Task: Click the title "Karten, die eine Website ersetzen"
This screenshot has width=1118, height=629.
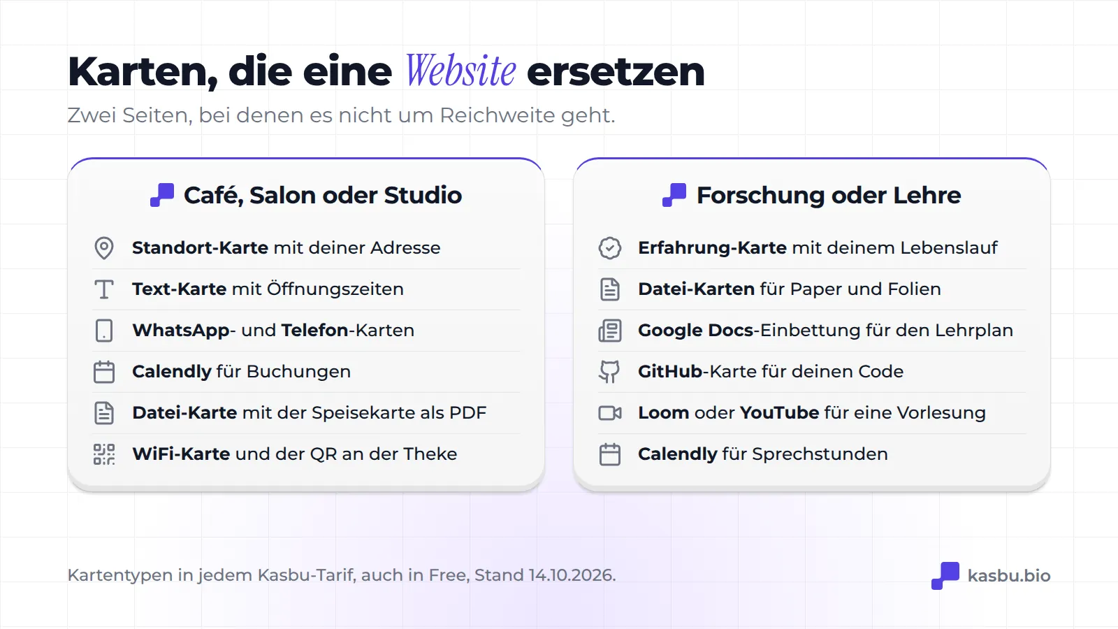Action: point(386,71)
